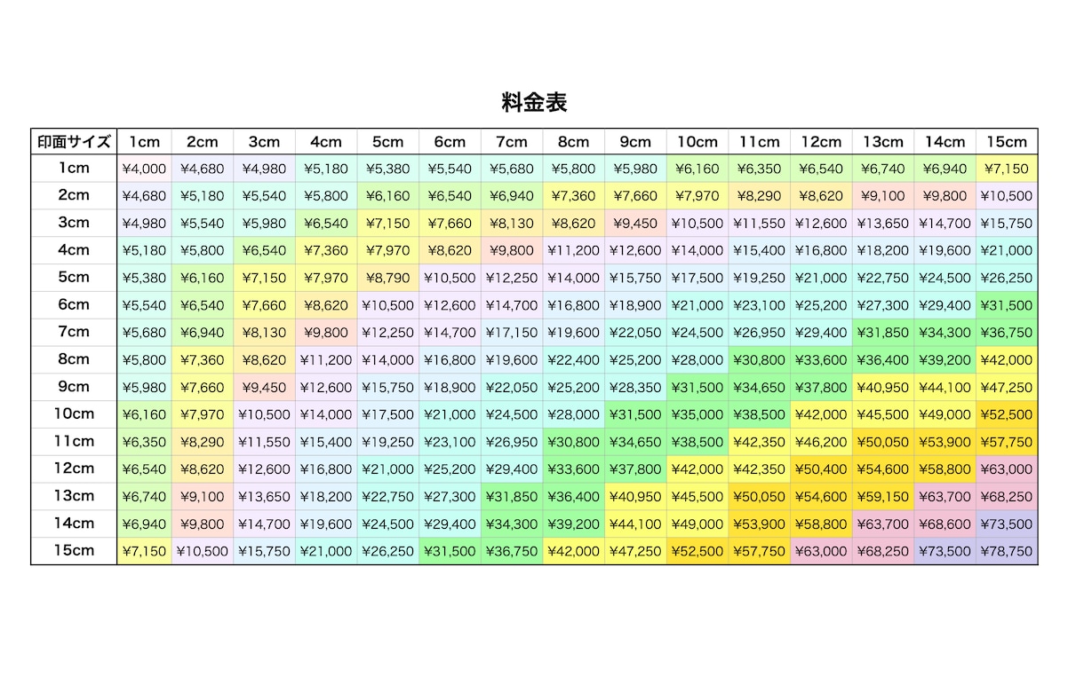Image resolution: width=1084 pixels, height=677 pixels.
Task: Click the 1cm row header
Action: click(x=74, y=168)
